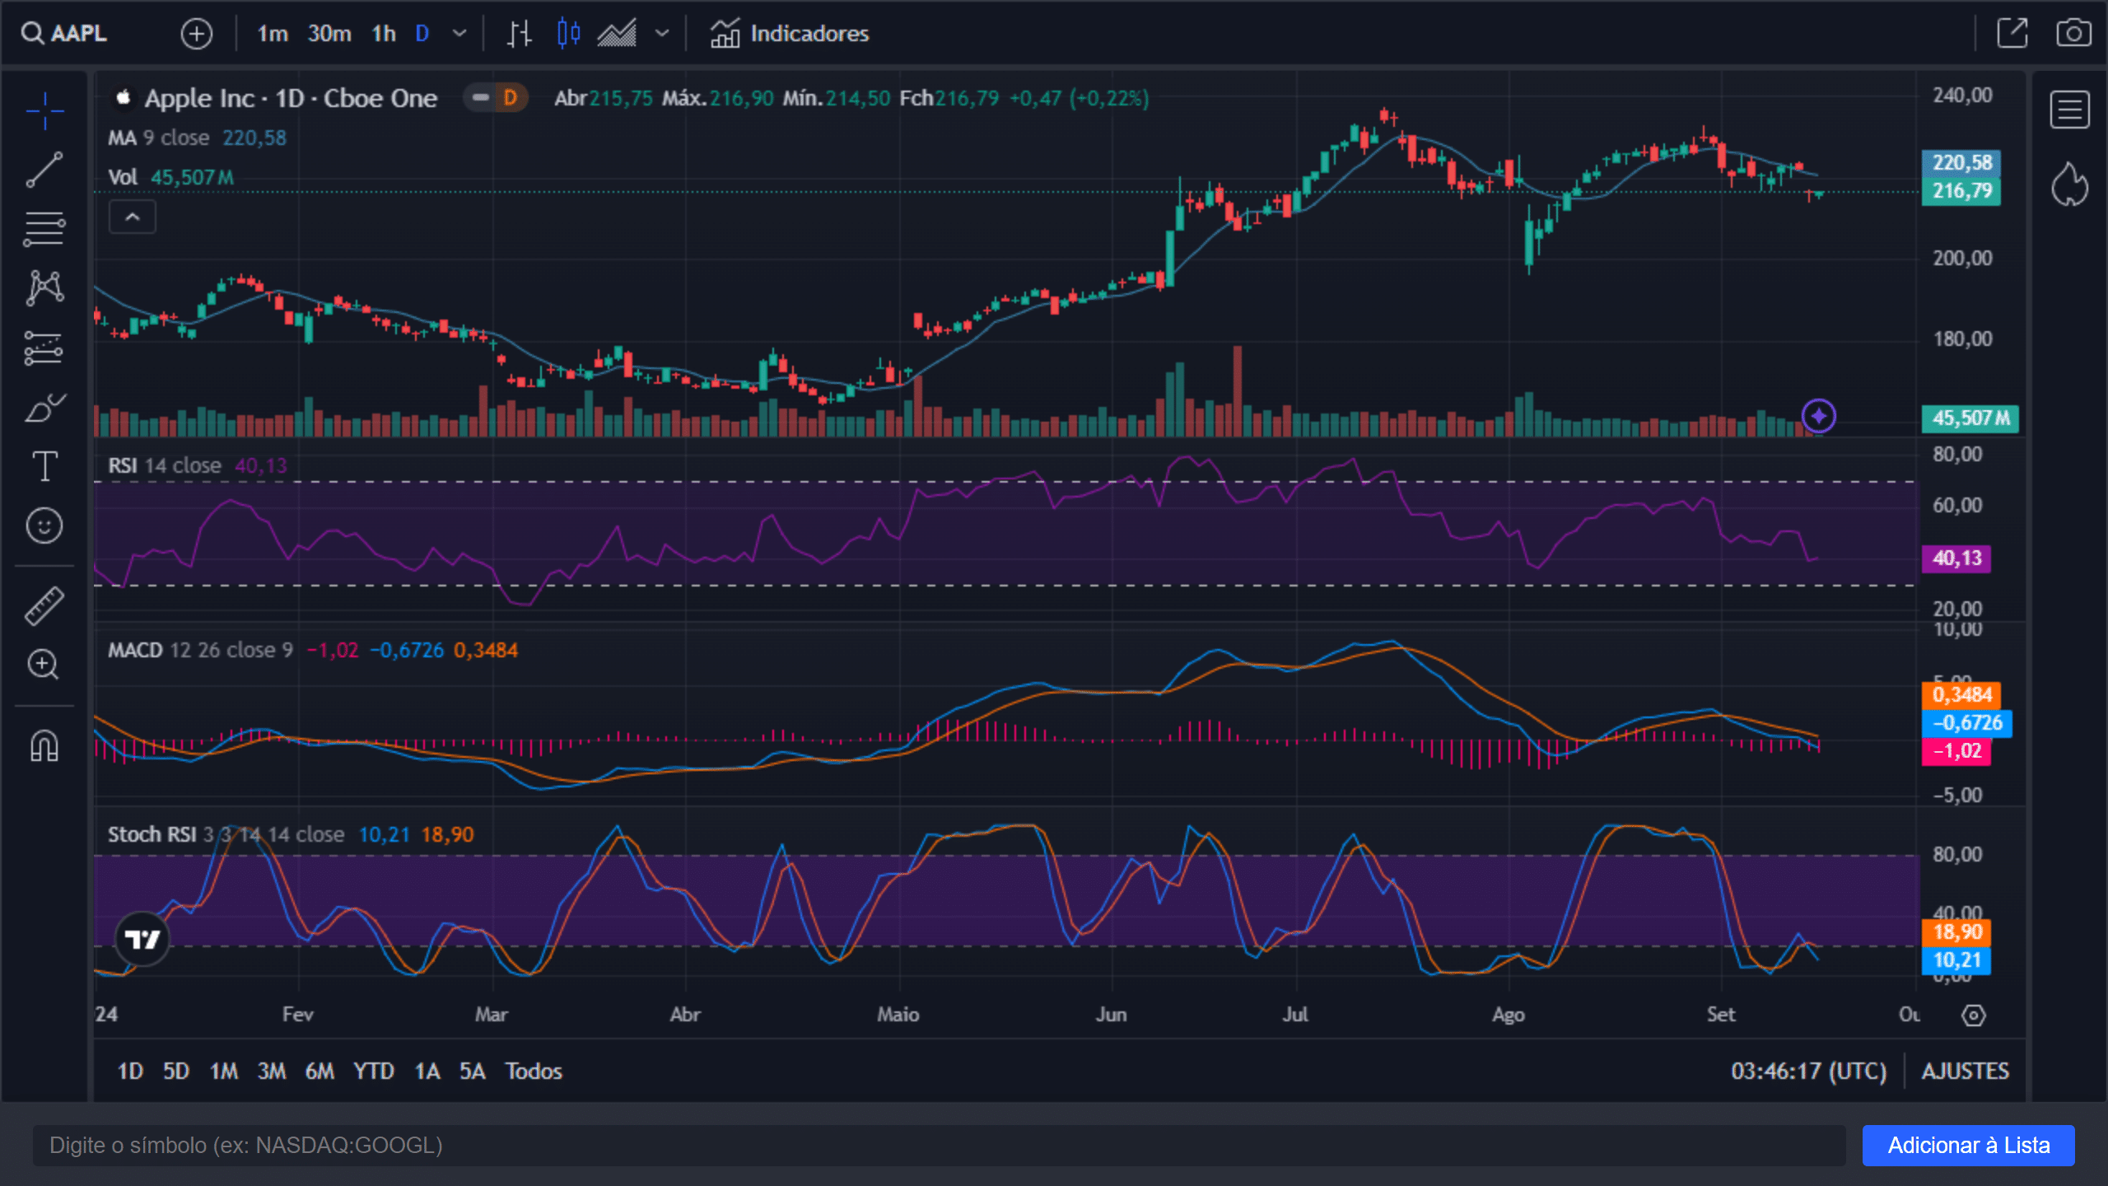
Task: Set range to 5A
Action: point(473,1072)
